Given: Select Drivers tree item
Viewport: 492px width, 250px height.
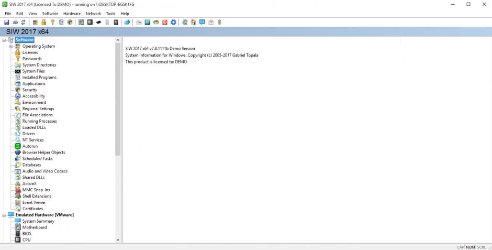Looking at the screenshot, I should click(29, 134).
